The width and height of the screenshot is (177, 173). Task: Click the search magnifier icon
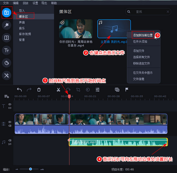[x=129, y=11]
